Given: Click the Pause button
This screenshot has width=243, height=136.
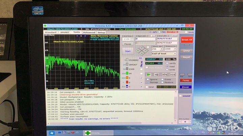Looking at the screenshot, I should point(128,44).
